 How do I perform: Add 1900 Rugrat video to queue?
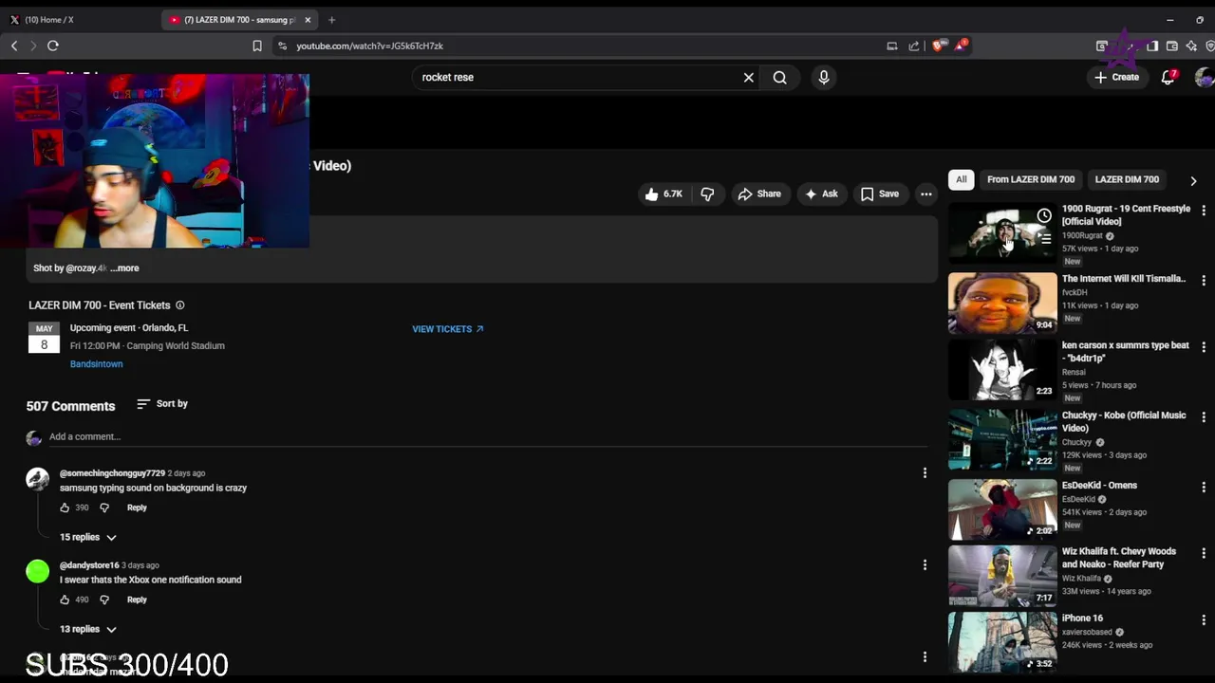coord(1044,238)
